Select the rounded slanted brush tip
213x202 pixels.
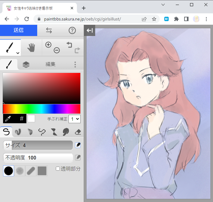click(x=31, y=171)
